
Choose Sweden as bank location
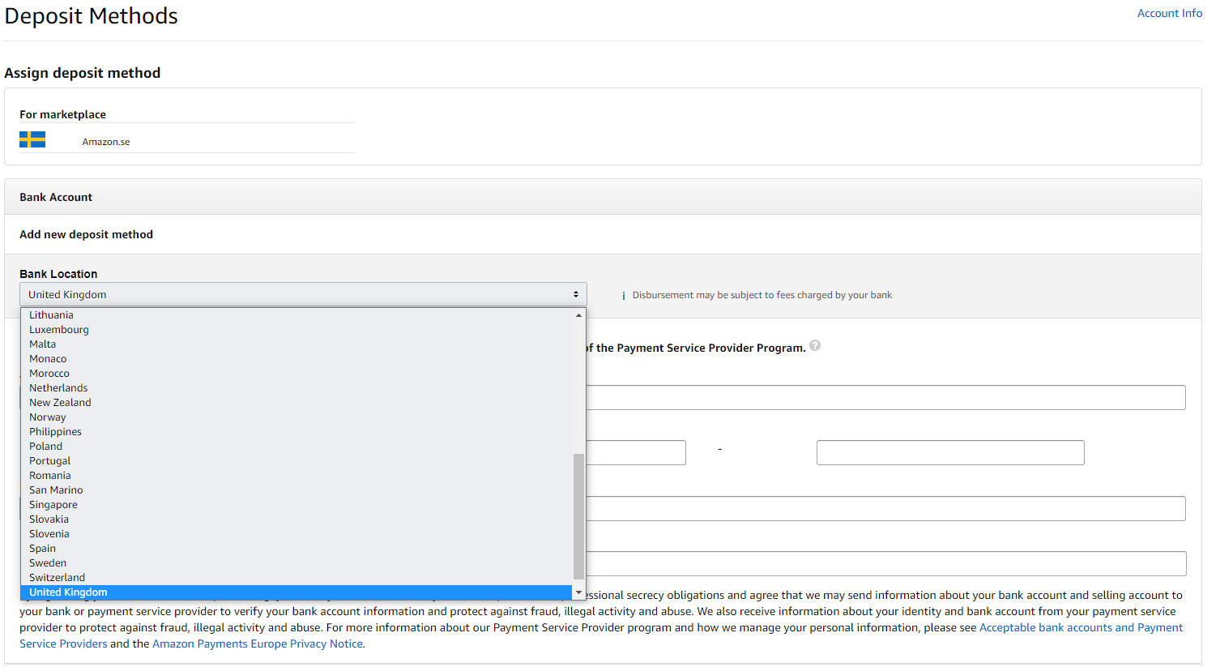297,563
